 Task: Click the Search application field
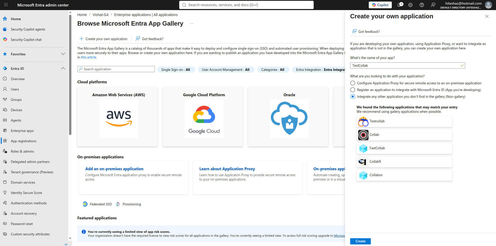pos(116,69)
